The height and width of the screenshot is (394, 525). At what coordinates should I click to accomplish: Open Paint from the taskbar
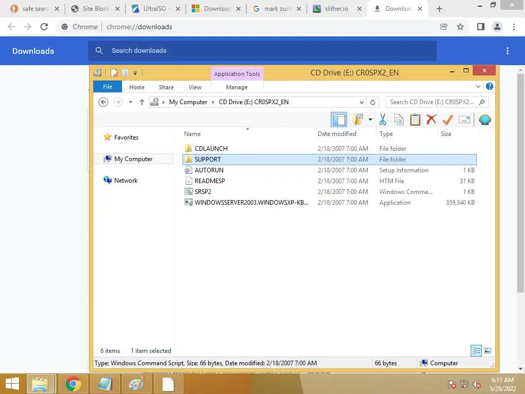click(136, 384)
